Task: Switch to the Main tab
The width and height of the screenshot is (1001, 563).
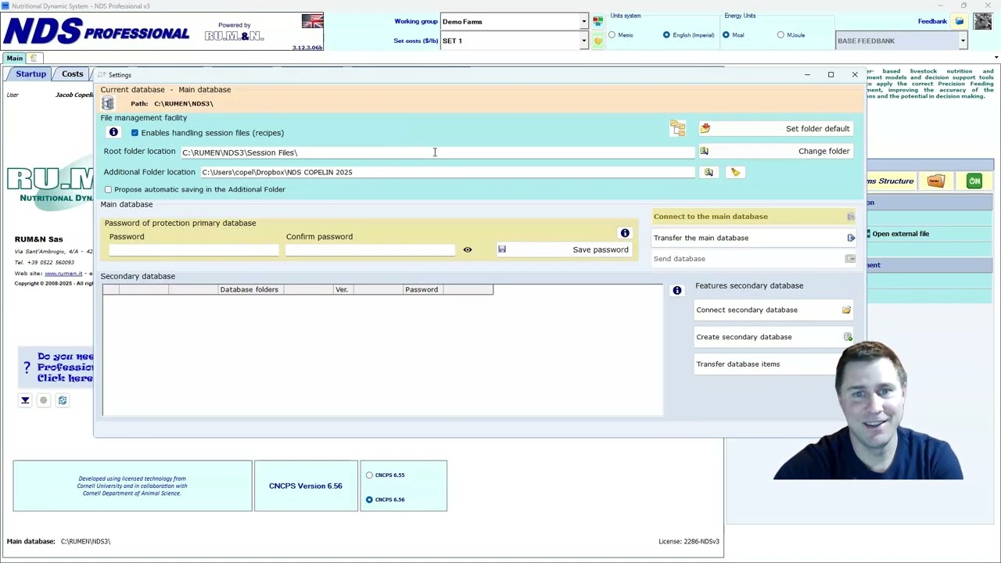Action: [x=15, y=58]
